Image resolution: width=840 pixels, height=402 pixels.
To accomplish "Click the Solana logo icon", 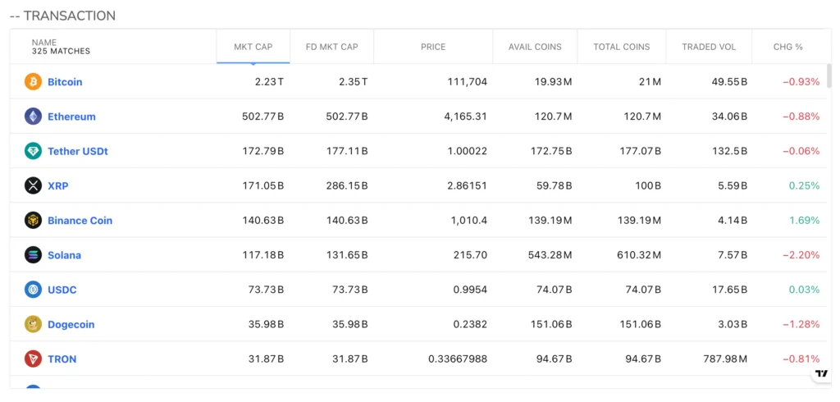I will pyautogui.click(x=33, y=255).
